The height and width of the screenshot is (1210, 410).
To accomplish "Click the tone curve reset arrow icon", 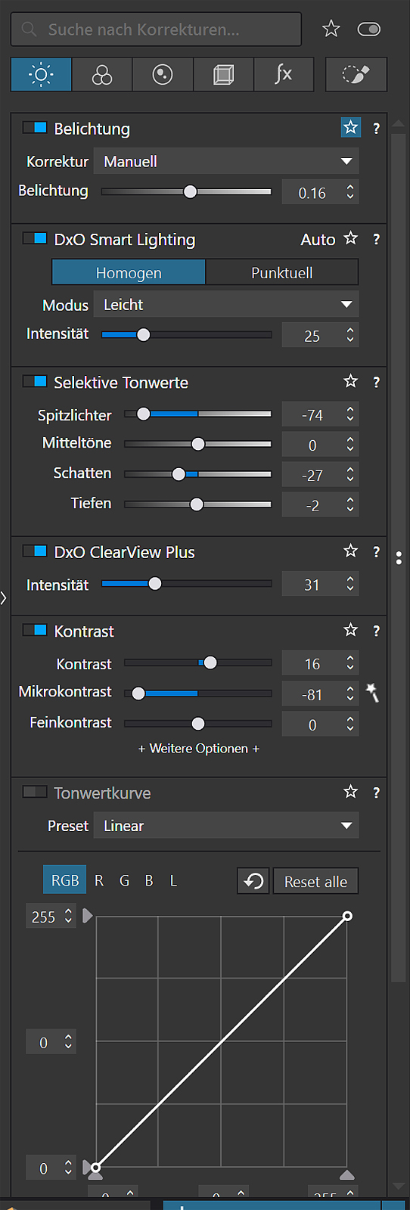I will [253, 881].
